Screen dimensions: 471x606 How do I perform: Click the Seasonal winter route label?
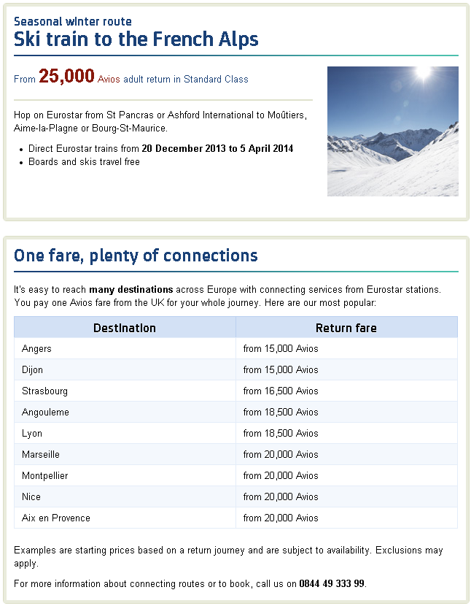coord(73,22)
